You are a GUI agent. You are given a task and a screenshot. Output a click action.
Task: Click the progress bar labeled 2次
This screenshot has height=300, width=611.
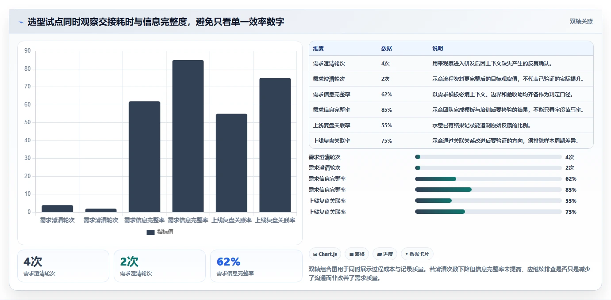point(488,168)
